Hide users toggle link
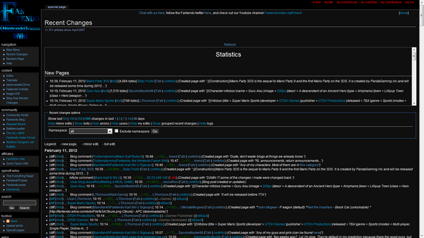The image size is (424, 238). click(x=115, y=124)
